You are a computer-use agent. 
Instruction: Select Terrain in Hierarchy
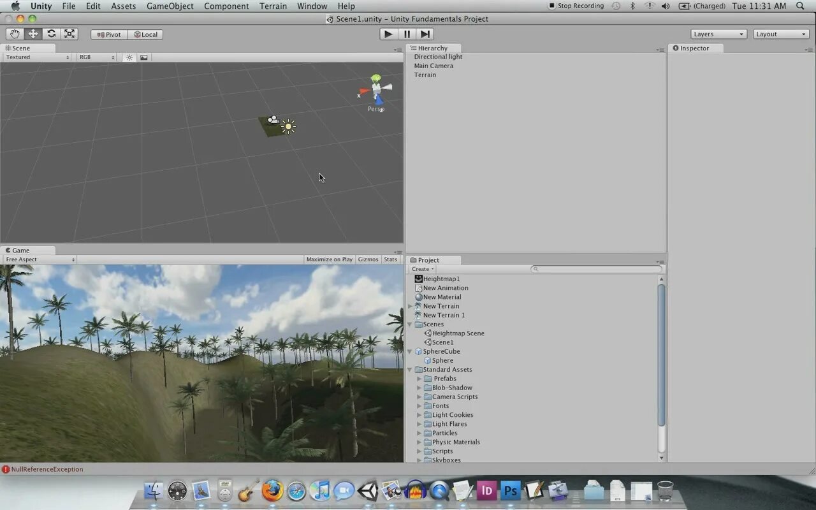tap(425, 75)
